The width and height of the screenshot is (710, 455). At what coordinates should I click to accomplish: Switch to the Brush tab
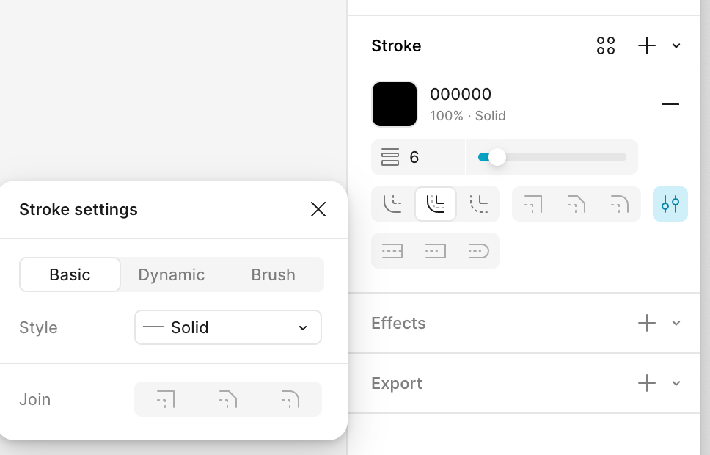pos(273,274)
